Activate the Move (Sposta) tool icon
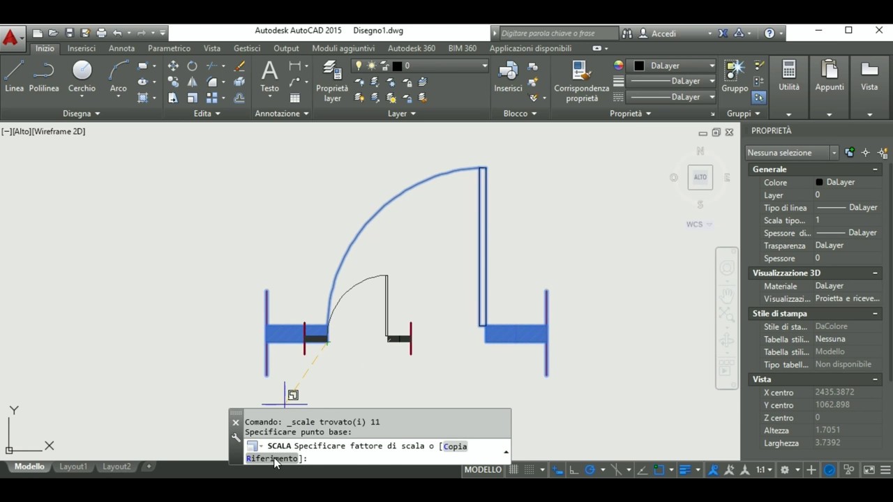893x502 pixels. coord(173,66)
